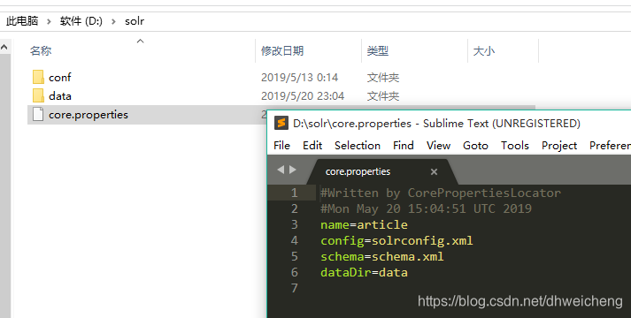This screenshot has height=318, width=631.
Task: Open the Edit menu in Sublime Text
Action: (312, 146)
